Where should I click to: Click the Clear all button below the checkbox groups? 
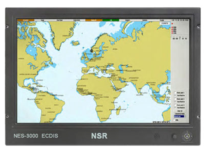coord(180,111)
